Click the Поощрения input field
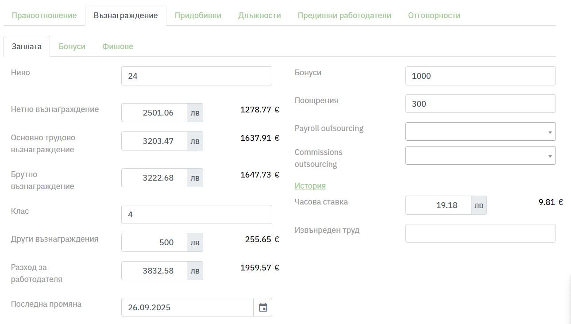Screen dimensions: 571x324 point(480,104)
